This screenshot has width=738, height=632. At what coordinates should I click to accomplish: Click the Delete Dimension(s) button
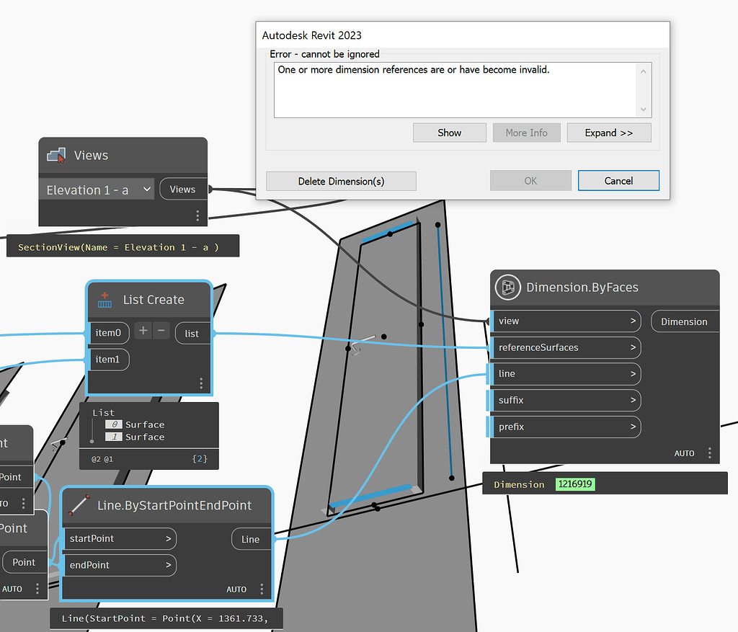[x=341, y=181]
